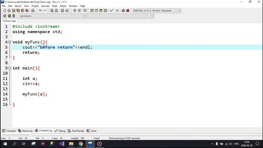The width and height of the screenshot is (263, 148).
Task: Open the Project menu
Action: pos(35,6)
